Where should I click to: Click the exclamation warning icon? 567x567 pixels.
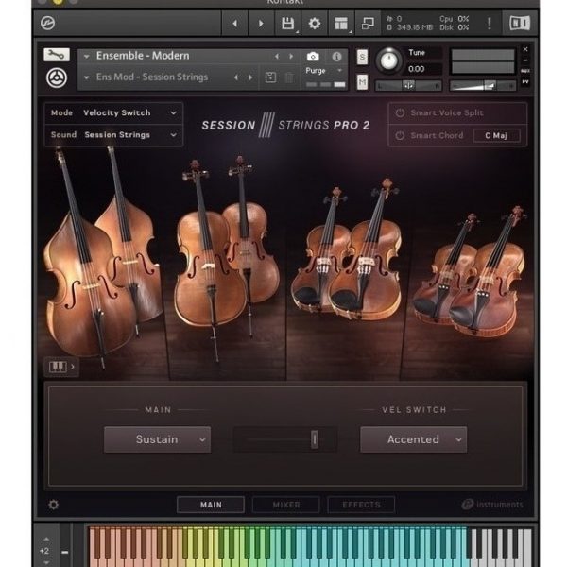click(490, 24)
